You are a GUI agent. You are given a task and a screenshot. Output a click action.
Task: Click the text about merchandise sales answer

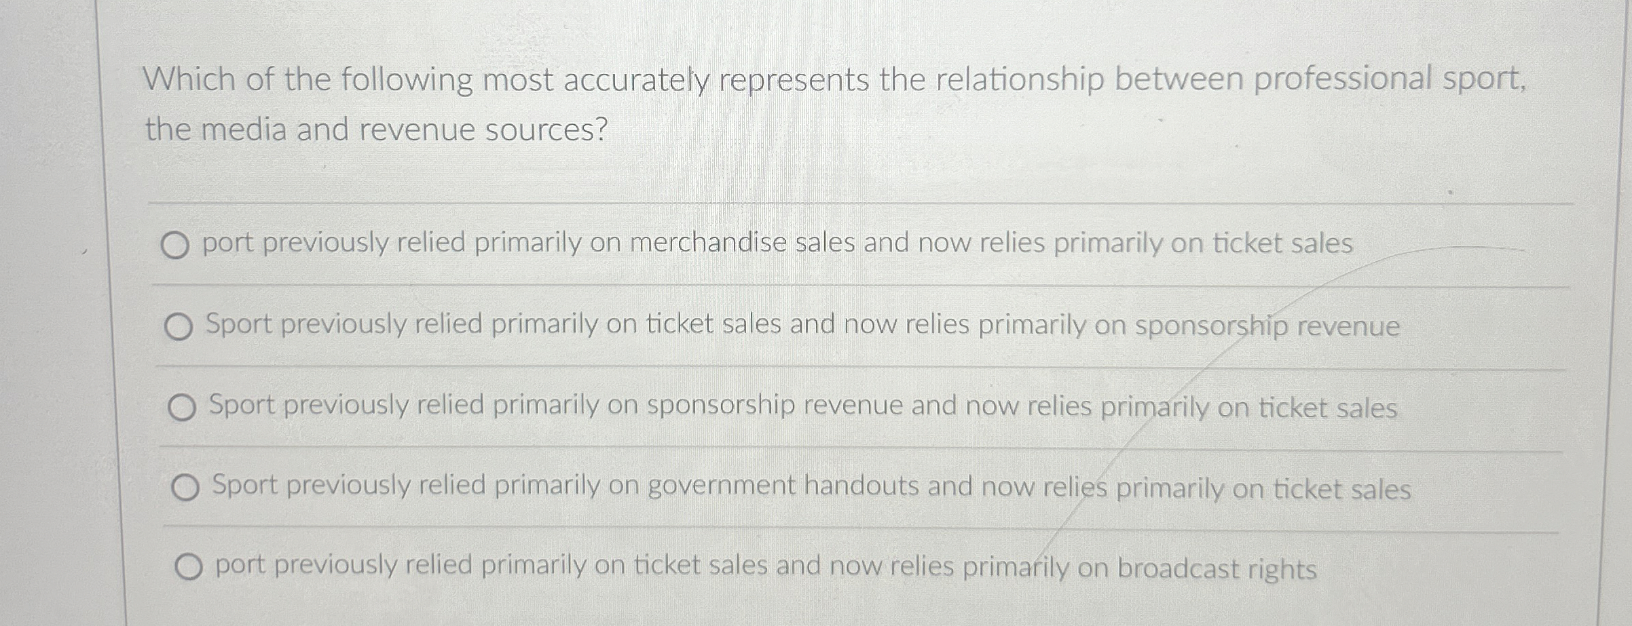(x=778, y=243)
